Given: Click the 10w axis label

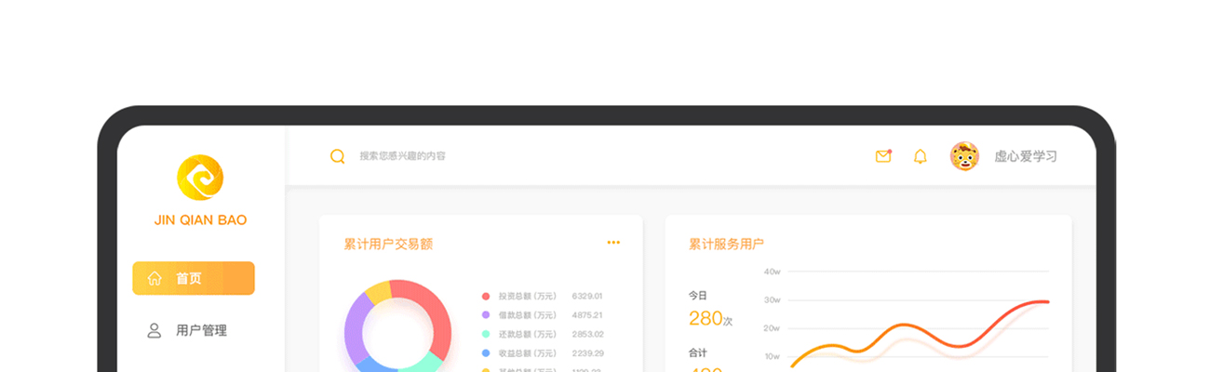Looking at the screenshot, I should (x=772, y=356).
